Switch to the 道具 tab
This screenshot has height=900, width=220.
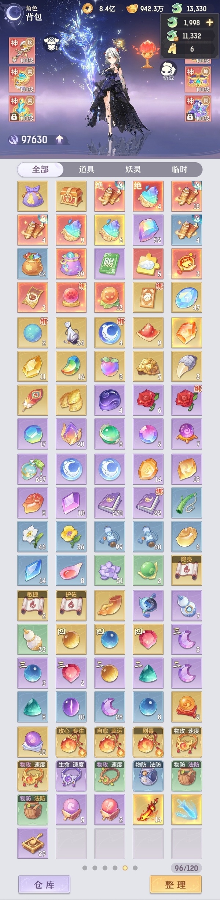click(87, 169)
